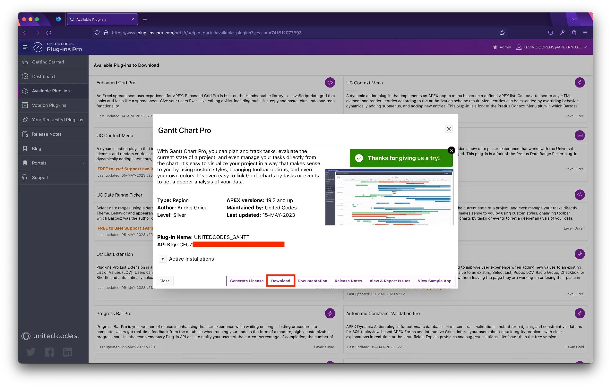Viewport: 611px width, 387px height.
Task: Toggle the sidebar hamburger navigation menu
Action: [x=26, y=47]
